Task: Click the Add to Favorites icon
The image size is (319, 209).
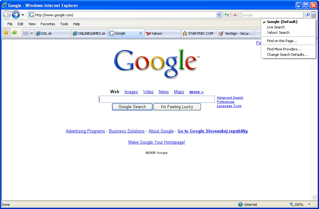Action: (x=14, y=32)
